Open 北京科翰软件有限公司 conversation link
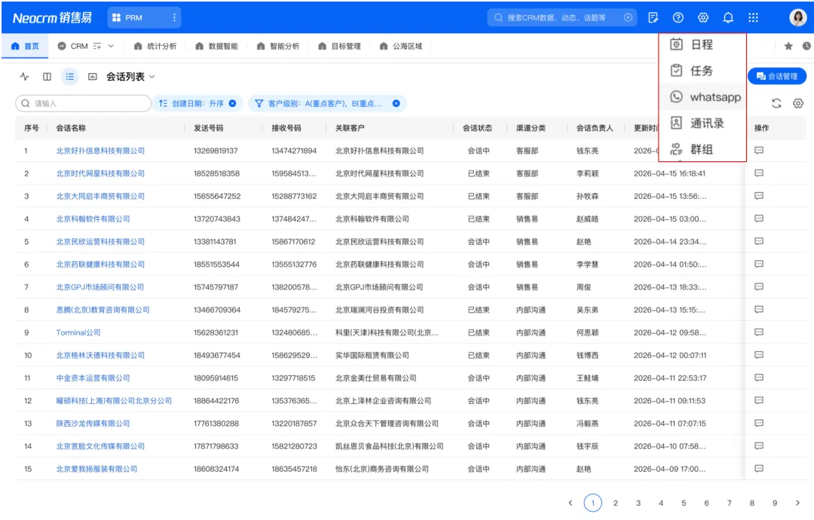814x520 pixels. click(x=93, y=219)
